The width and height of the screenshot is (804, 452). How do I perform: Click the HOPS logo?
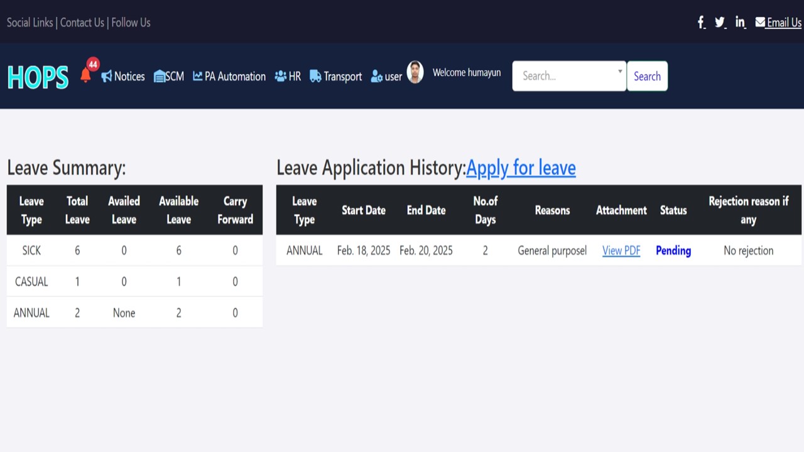38,77
